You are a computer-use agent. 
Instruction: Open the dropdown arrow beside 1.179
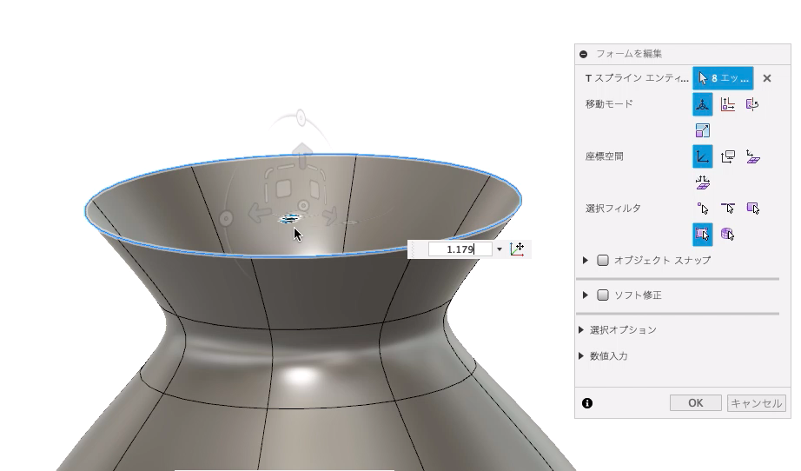point(499,249)
